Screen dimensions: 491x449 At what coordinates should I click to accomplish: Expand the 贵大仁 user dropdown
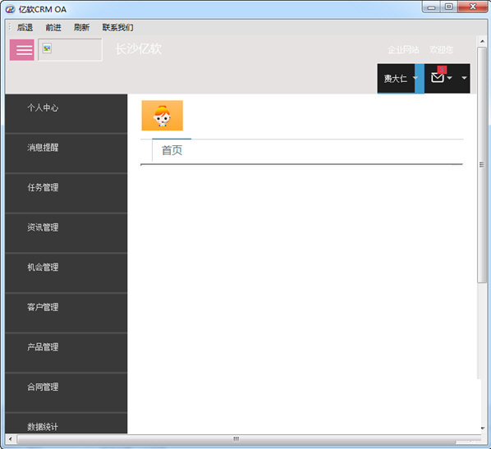pos(415,78)
